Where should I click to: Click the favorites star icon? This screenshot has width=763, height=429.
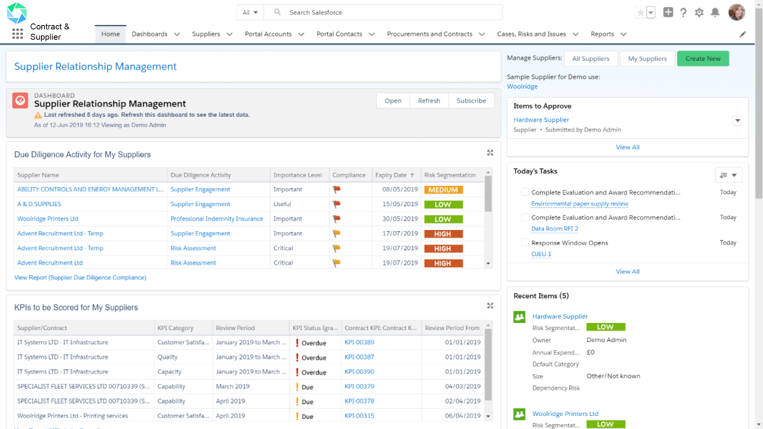pyautogui.click(x=640, y=13)
